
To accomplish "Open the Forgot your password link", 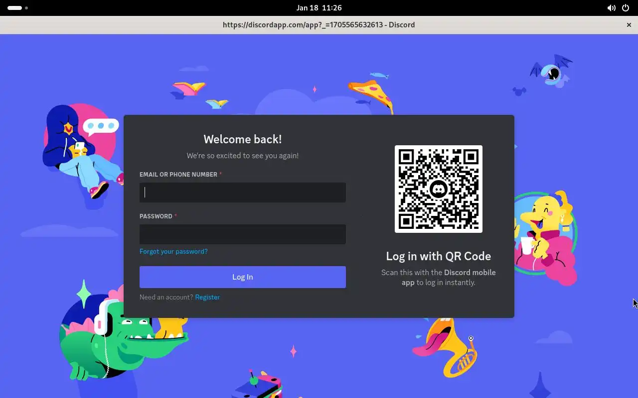I will pyautogui.click(x=173, y=251).
